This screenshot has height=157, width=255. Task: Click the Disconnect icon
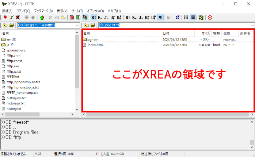[18, 17]
